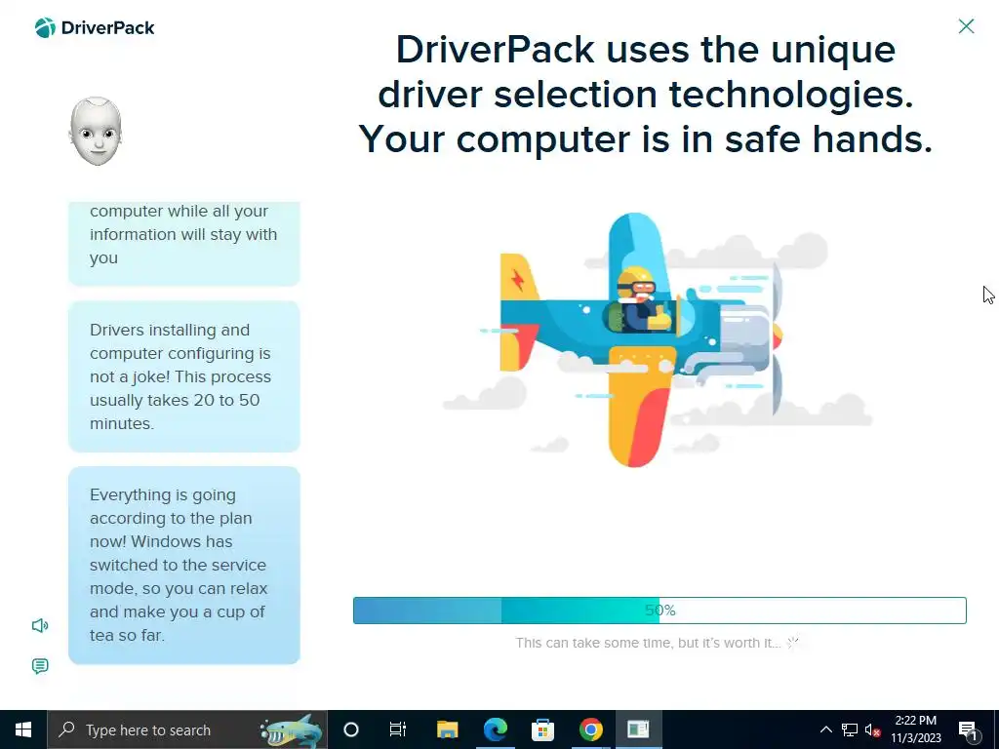Select the 'information will stay with you' message bubble
999x749 pixels.
tap(184, 243)
